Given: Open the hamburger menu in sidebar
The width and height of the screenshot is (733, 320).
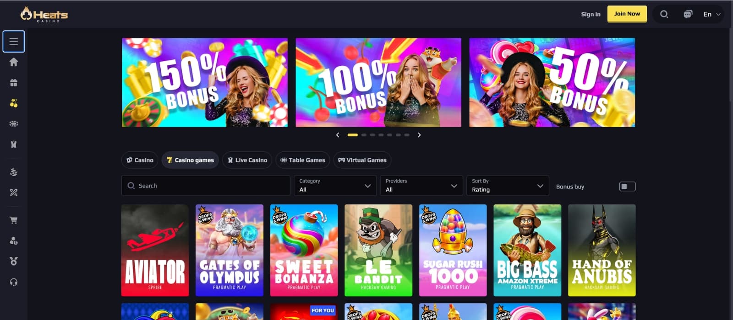Looking at the screenshot, I should pyautogui.click(x=14, y=42).
